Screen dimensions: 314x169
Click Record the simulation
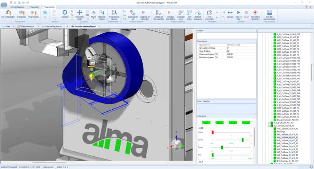(255, 14)
